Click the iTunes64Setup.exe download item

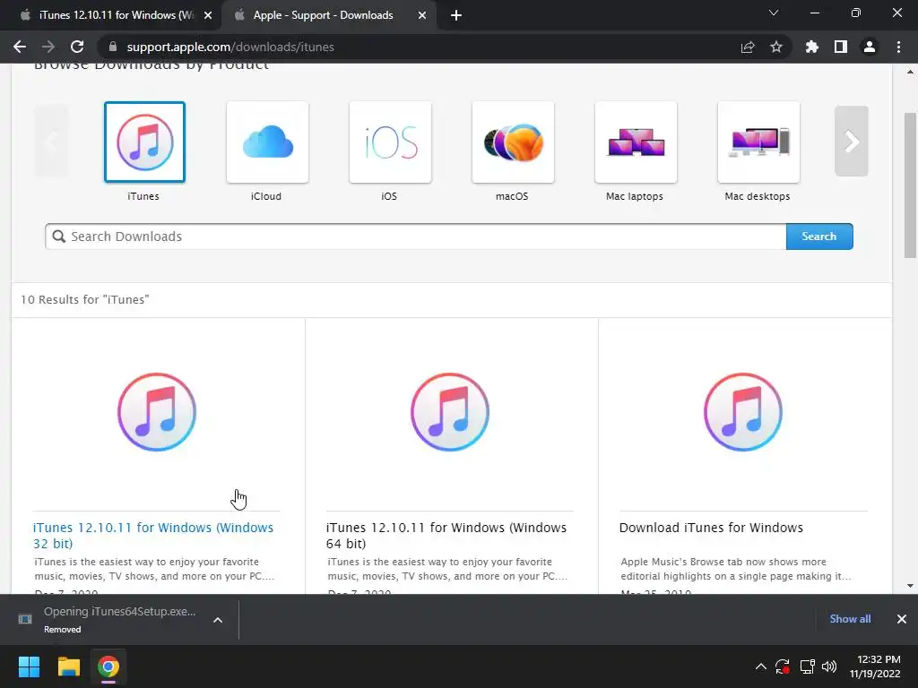click(111, 620)
